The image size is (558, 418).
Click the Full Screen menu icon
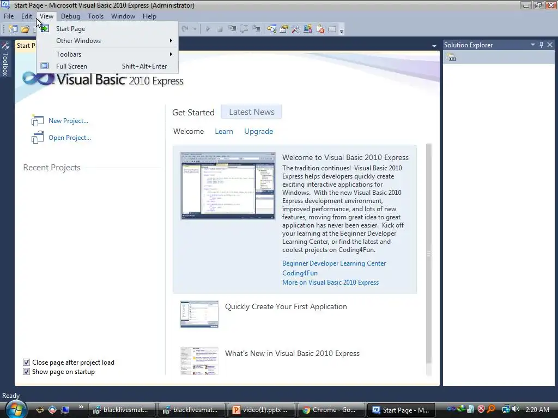coord(45,66)
